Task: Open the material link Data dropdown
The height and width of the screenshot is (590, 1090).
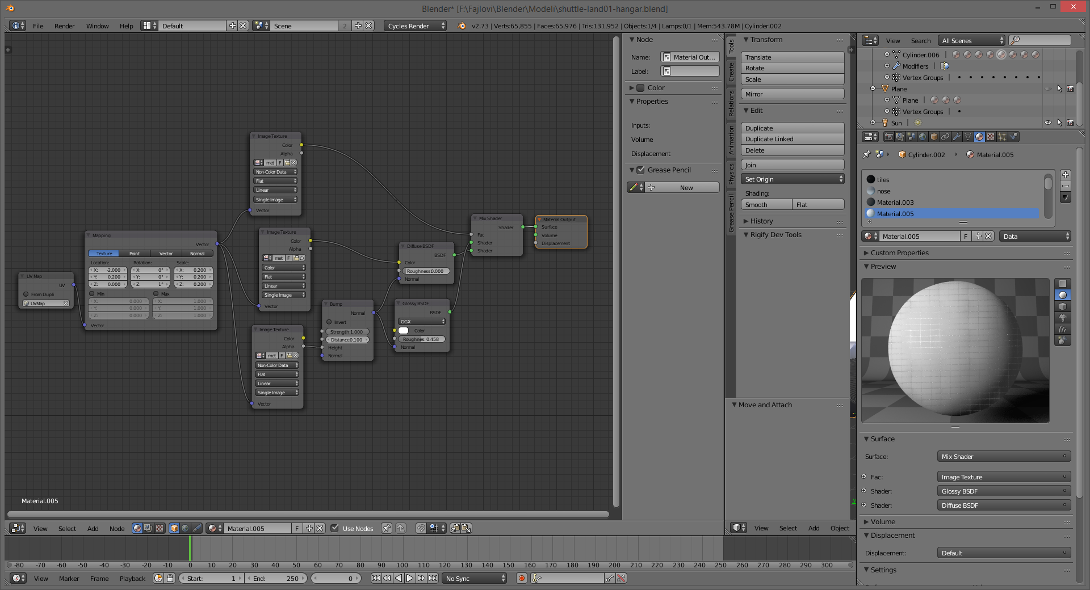Action: coord(1035,236)
